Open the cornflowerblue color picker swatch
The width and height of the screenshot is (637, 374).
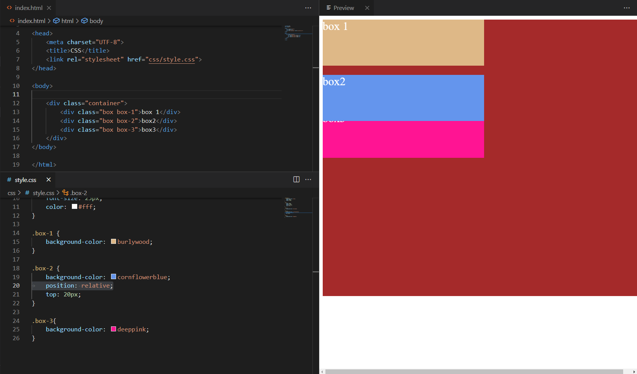(113, 277)
